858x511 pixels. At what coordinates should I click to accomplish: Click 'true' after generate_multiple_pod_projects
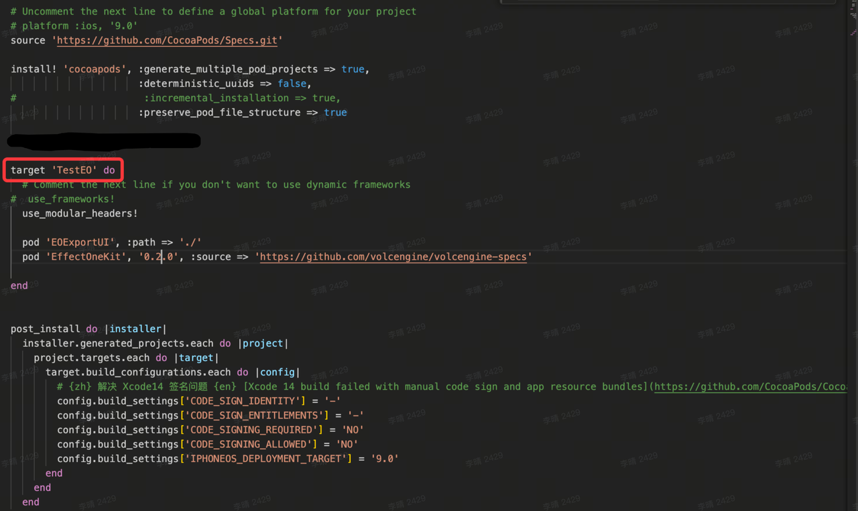coord(353,69)
